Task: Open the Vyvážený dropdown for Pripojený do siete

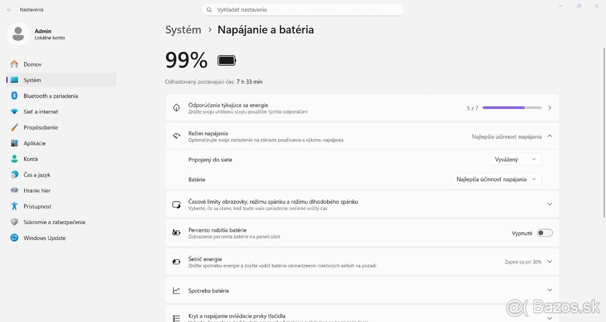Action: [x=516, y=159]
